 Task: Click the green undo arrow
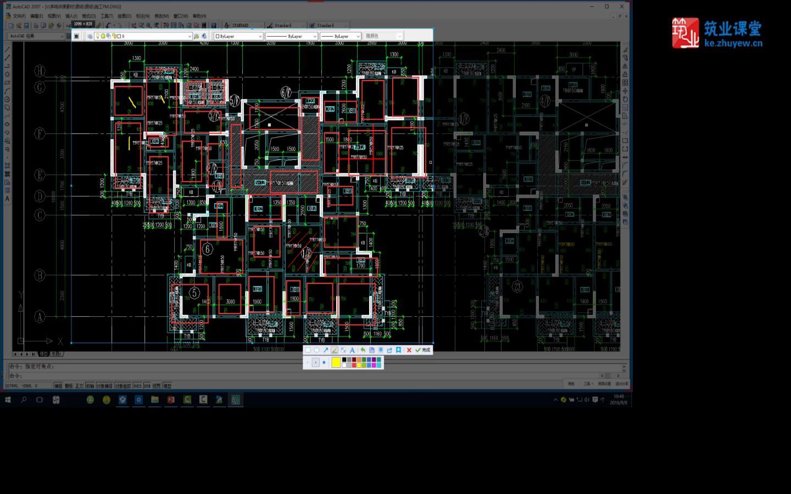[x=363, y=350]
